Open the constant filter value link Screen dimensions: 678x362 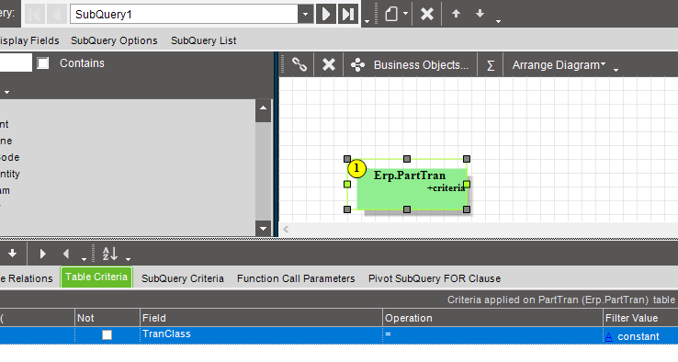click(638, 336)
